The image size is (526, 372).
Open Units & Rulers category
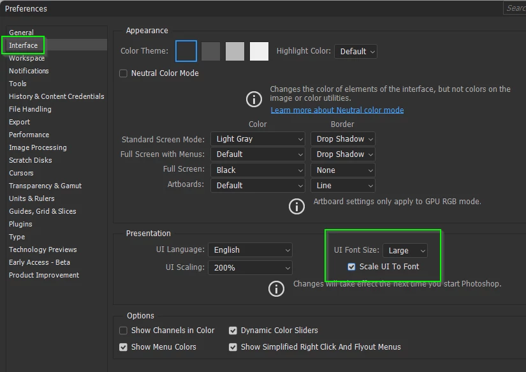(31, 198)
